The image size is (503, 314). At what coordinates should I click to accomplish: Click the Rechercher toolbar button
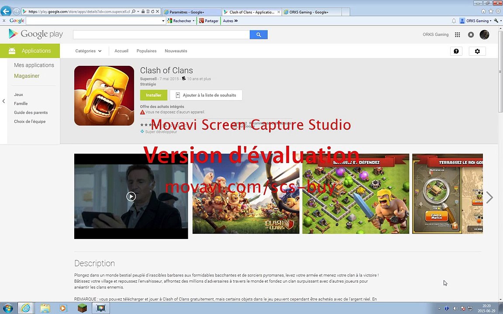pos(179,21)
